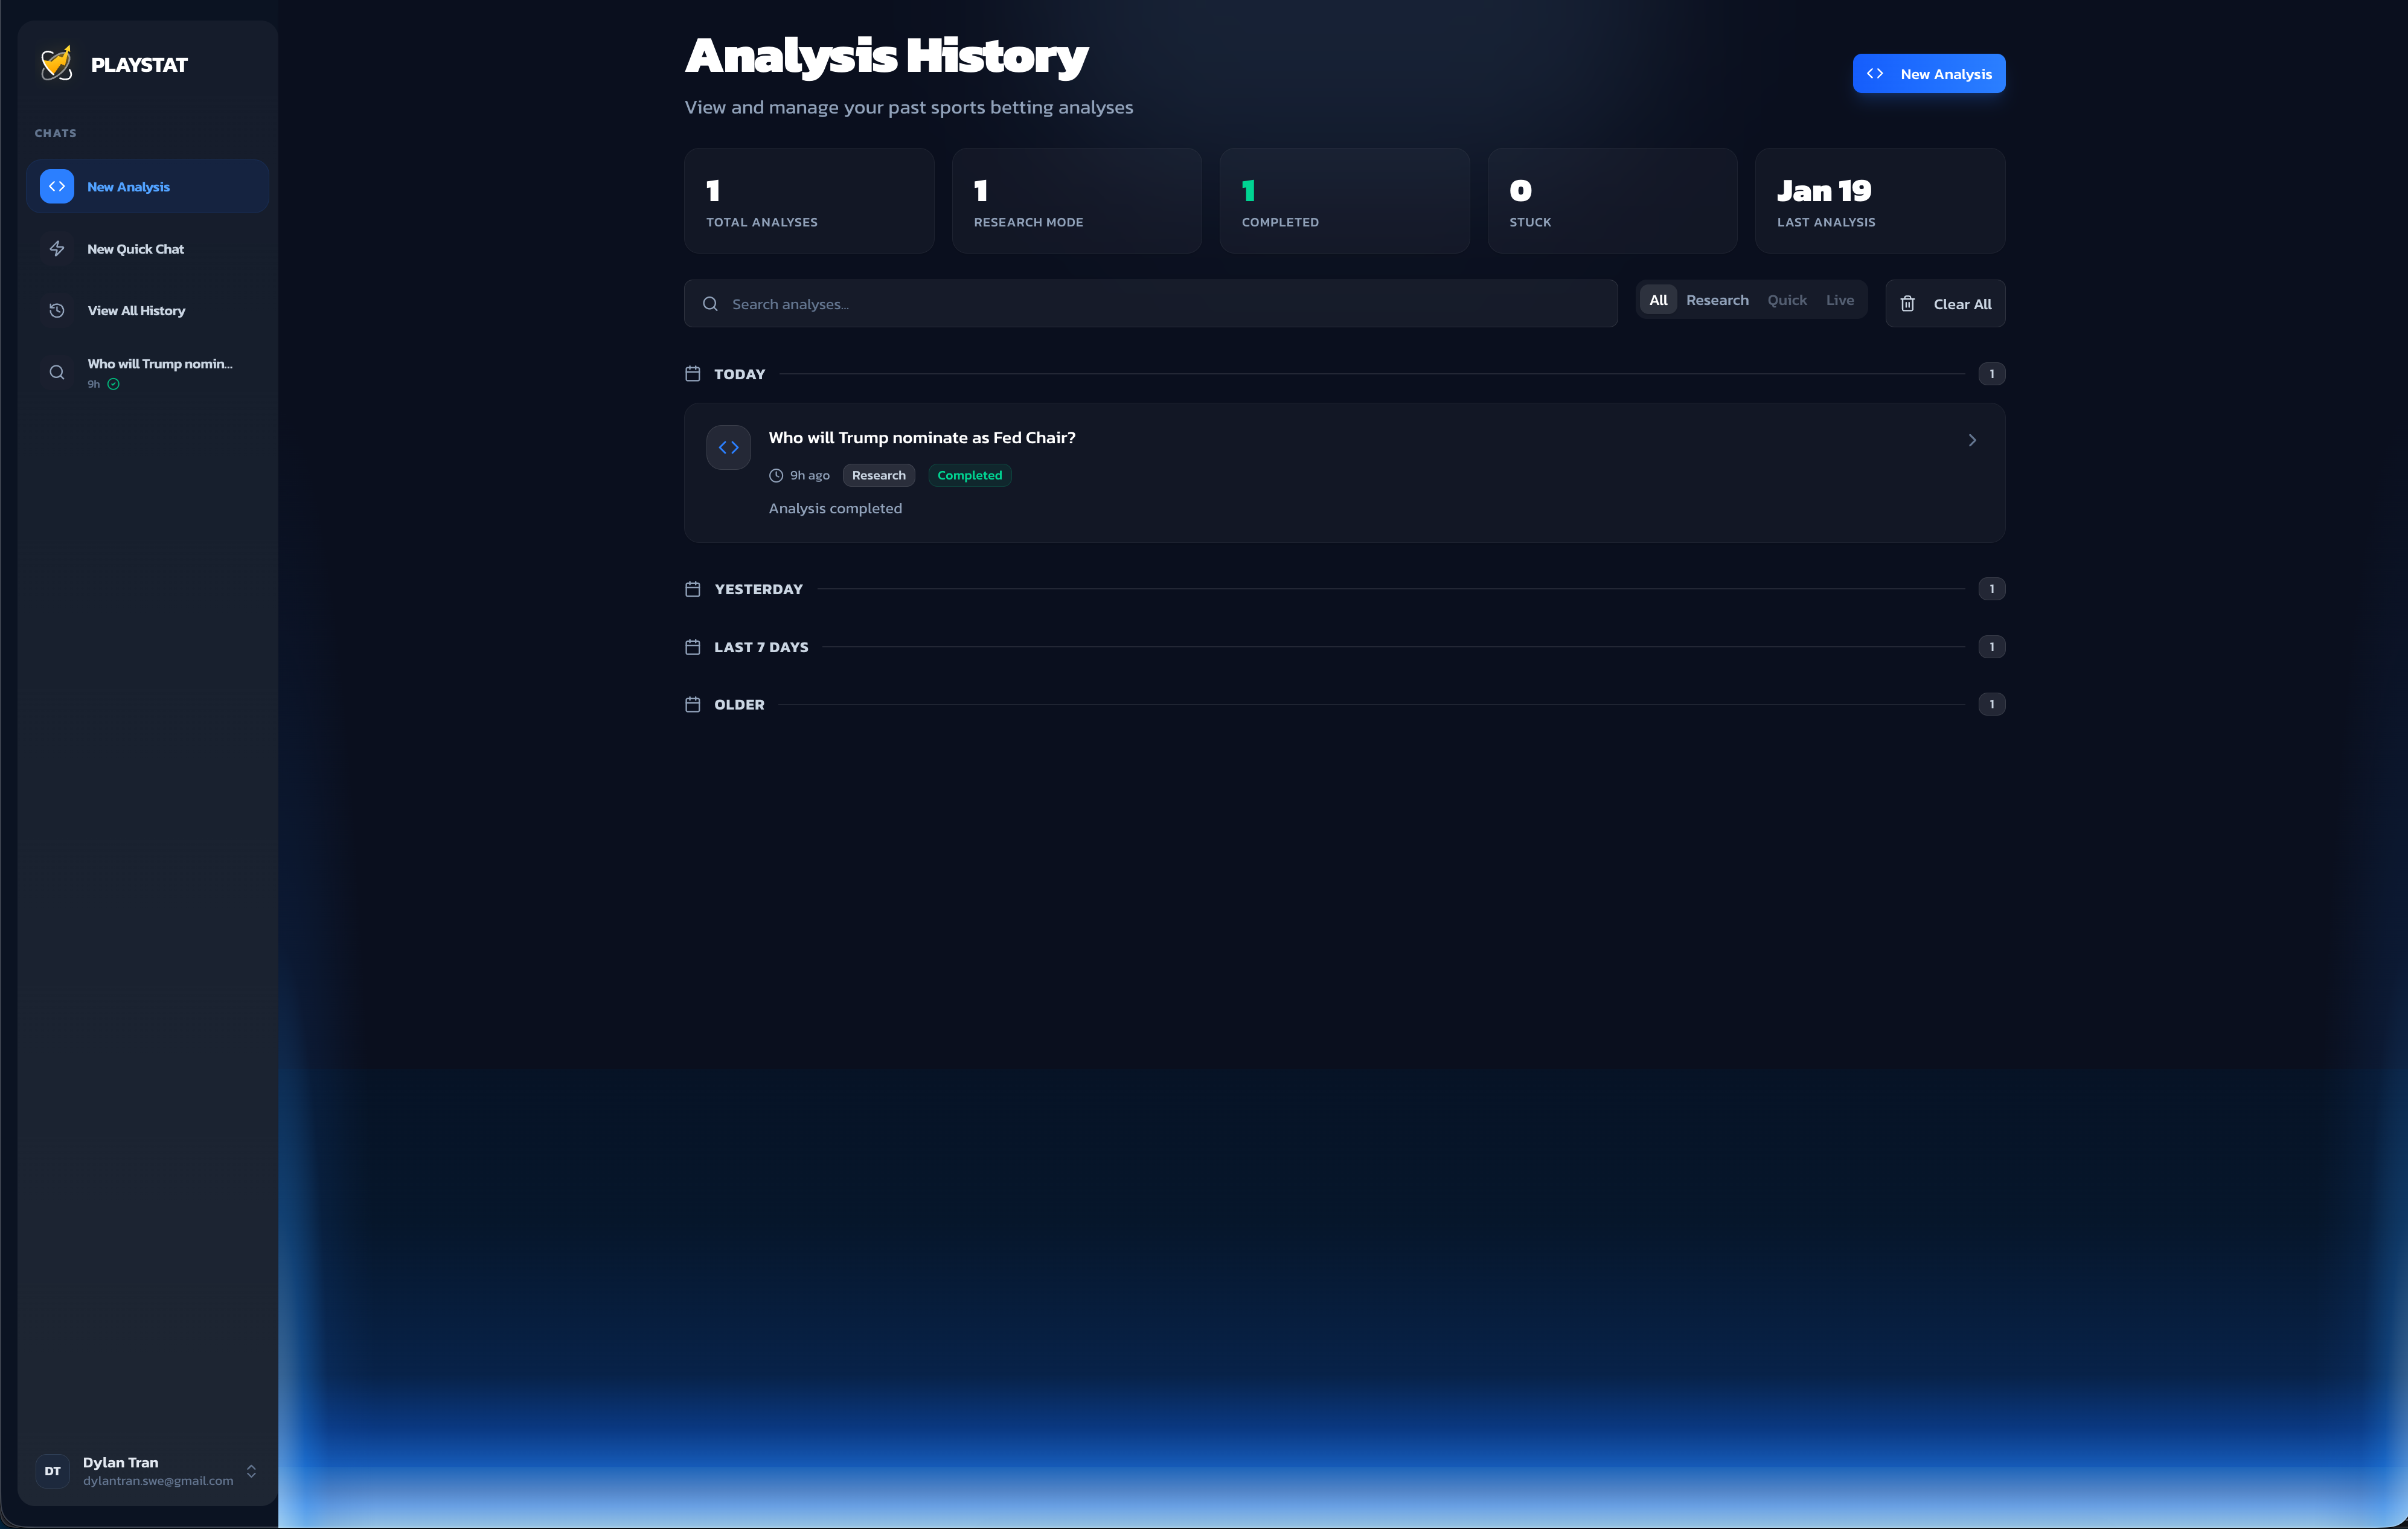Click the New Analysis button at top right

pos(1928,73)
